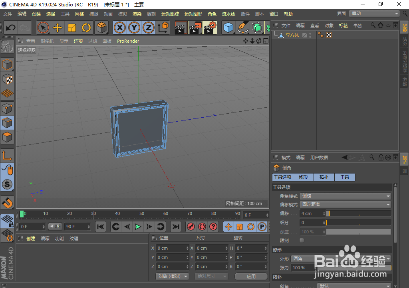Switch to Edges mode in left palette
The width and height of the screenshot is (409, 288).
pos(6,122)
